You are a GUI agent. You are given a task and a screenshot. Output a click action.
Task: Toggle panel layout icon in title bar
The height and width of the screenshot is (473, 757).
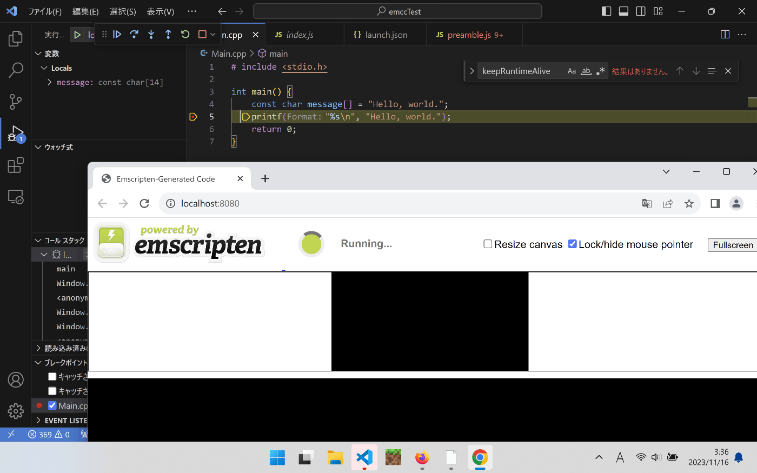tap(623, 11)
